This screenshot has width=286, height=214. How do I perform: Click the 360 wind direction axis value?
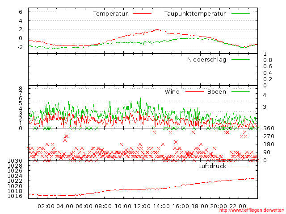(269, 128)
